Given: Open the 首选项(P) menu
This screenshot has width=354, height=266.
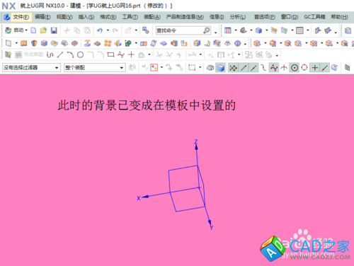Looking at the screenshot, I should (x=265, y=17).
